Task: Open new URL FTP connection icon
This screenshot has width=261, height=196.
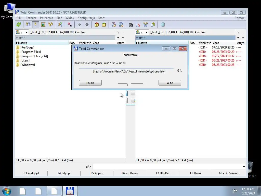Action: (x=121, y=25)
